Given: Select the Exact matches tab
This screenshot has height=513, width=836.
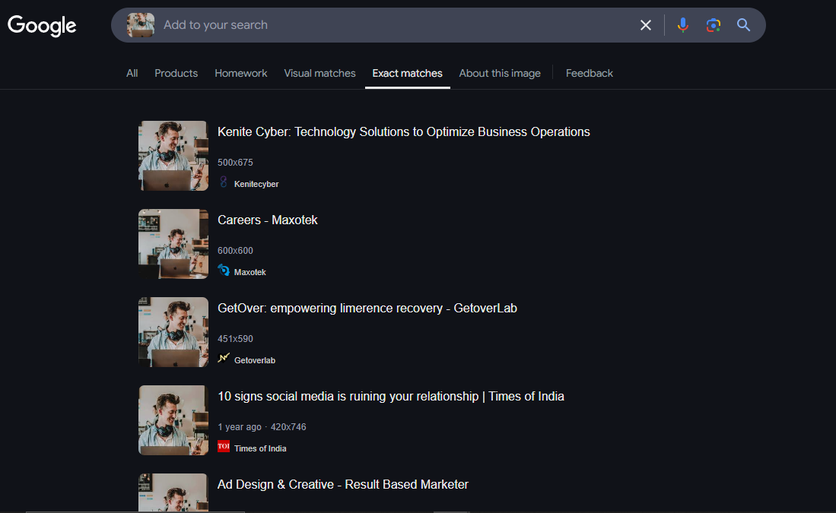Looking at the screenshot, I should 407,73.
